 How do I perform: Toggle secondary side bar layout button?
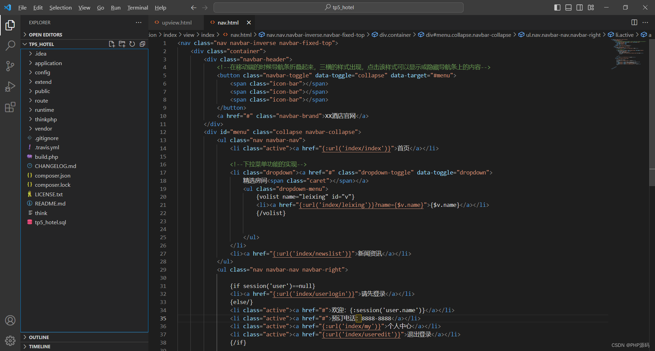click(x=580, y=7)
